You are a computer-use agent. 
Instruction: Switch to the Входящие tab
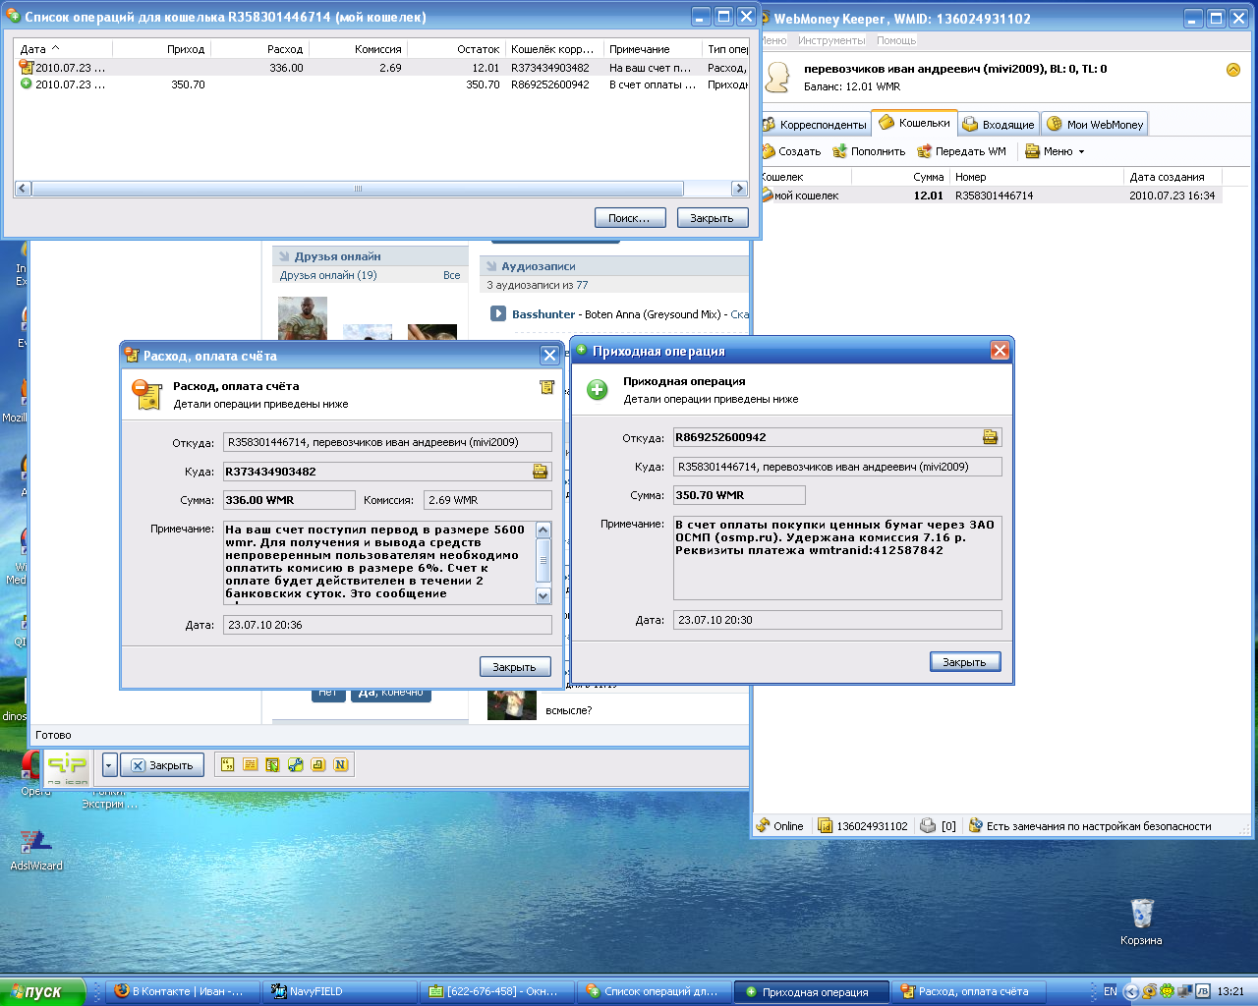coord(999,125)
